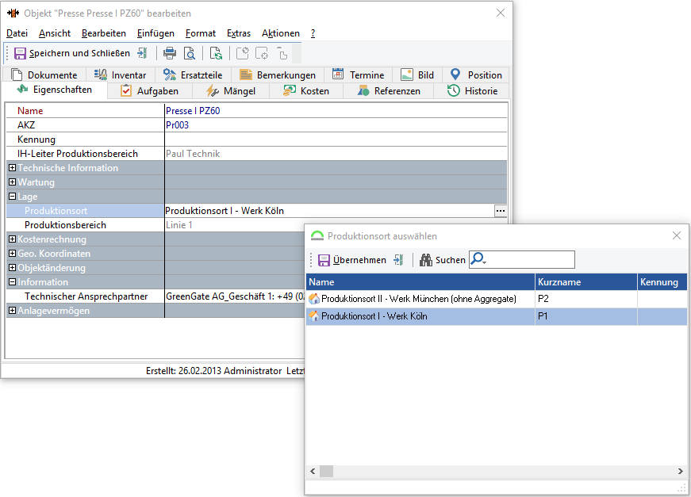Image resolution: width=691 pixels, height=497 pixels.
Task: Open the ? help menu
Action: [313, 33]
